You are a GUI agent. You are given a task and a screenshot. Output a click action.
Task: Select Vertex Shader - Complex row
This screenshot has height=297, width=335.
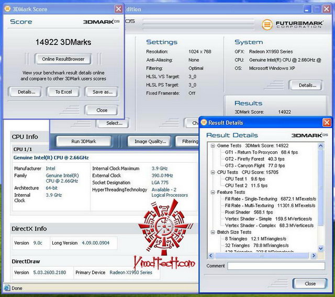[x=269, y=226]
